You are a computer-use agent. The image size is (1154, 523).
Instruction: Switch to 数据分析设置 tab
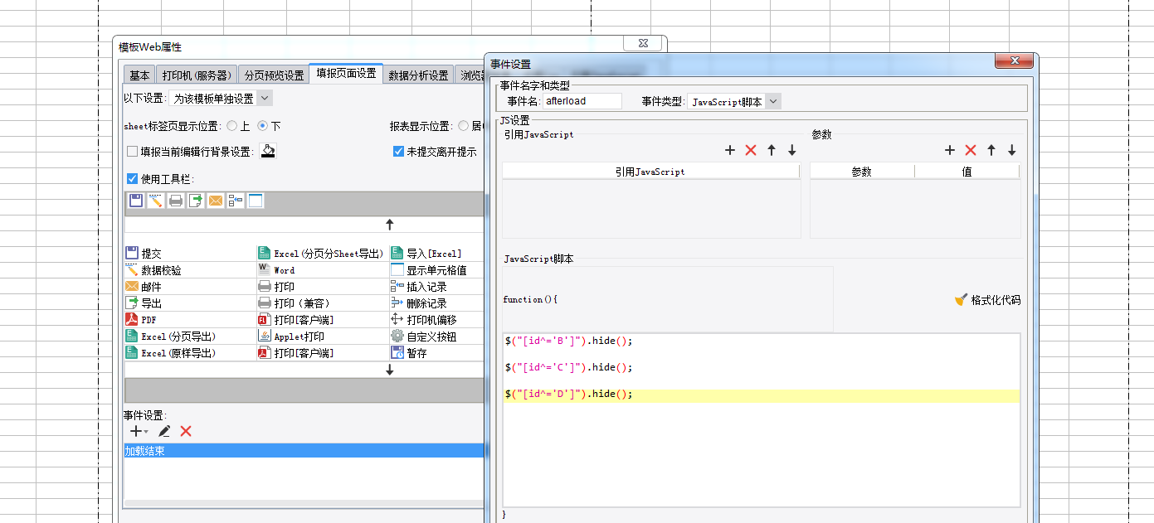tap(418, 75)
